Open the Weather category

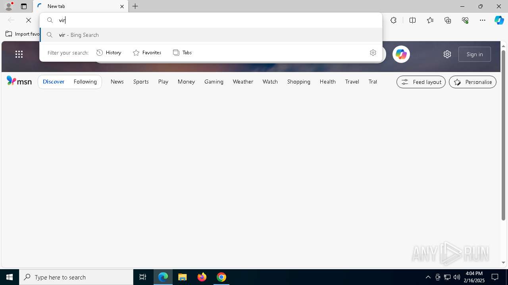click(243, 82)
